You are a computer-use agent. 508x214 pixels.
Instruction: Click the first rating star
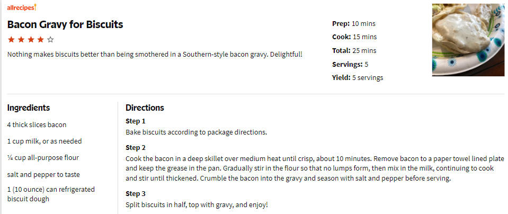(x=11, y=40)
